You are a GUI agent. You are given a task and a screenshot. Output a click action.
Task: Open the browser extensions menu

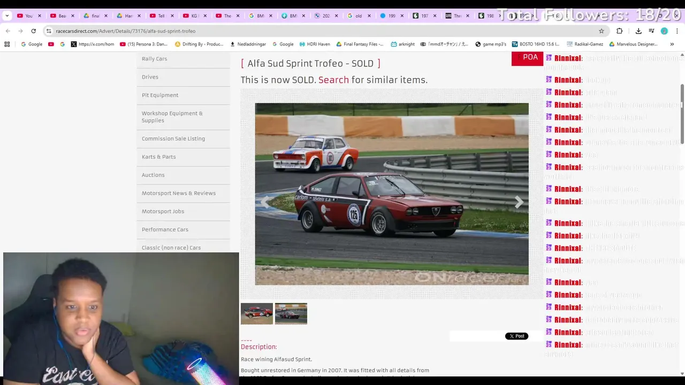pos(620,31)
